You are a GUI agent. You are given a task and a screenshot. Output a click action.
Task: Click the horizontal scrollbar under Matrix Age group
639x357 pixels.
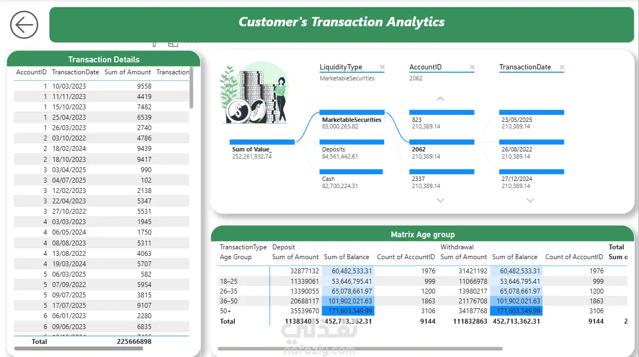pos(360,348)
